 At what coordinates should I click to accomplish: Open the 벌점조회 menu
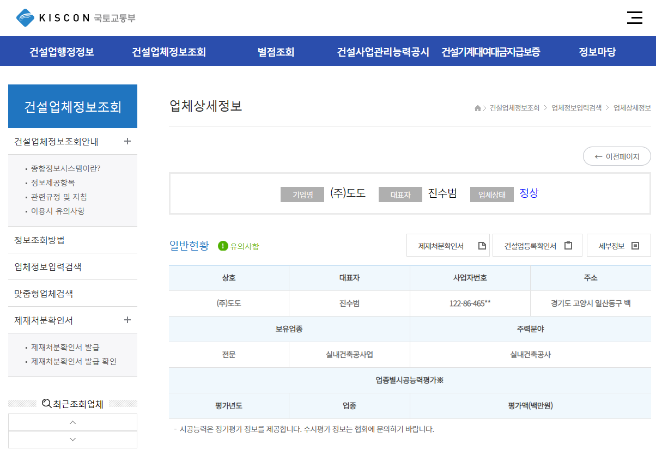click(x=276, y=52)
